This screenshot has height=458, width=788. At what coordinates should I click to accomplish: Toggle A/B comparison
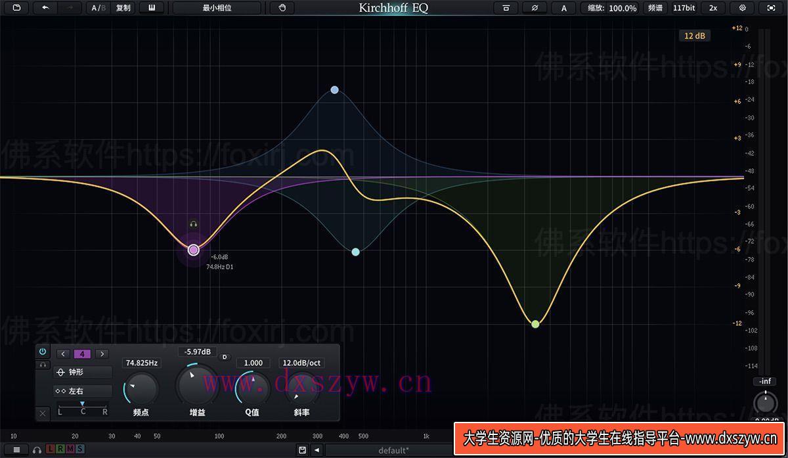point(98,8)
